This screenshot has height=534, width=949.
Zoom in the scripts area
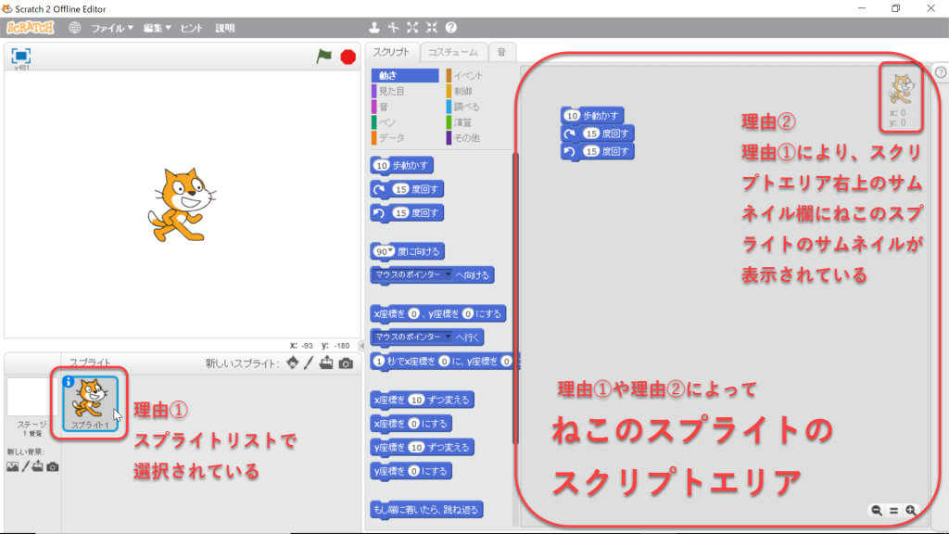(911, 511)
